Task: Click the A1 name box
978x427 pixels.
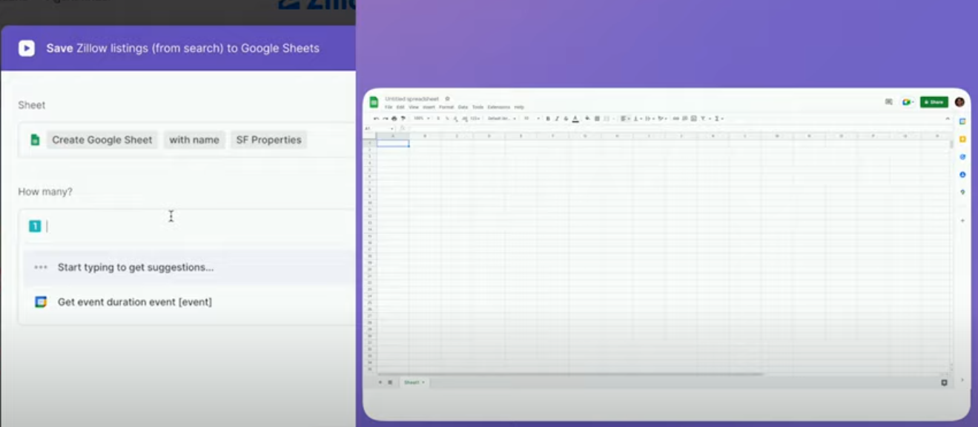Action: 380,128
